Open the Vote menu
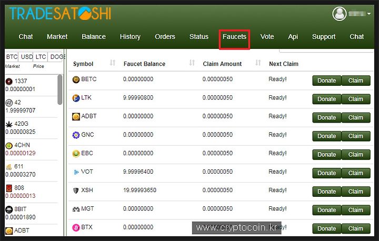Screen dimensions: 379x241 (267, 37)
